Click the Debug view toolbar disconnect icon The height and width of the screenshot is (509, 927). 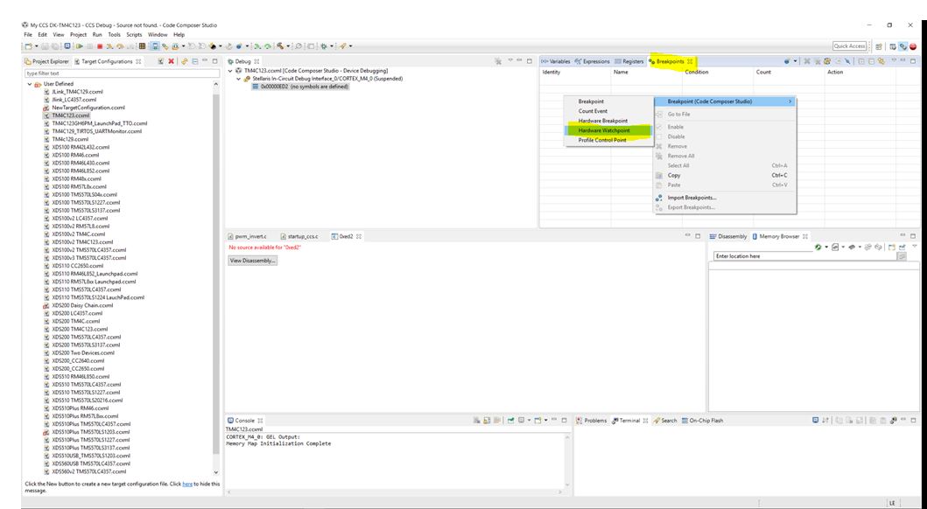[x=498, y=61]
